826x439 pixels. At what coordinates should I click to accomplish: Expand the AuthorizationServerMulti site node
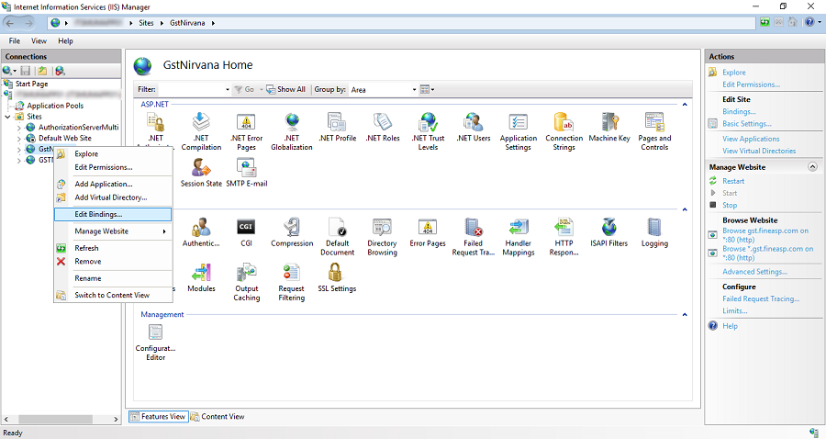[19, 128]
